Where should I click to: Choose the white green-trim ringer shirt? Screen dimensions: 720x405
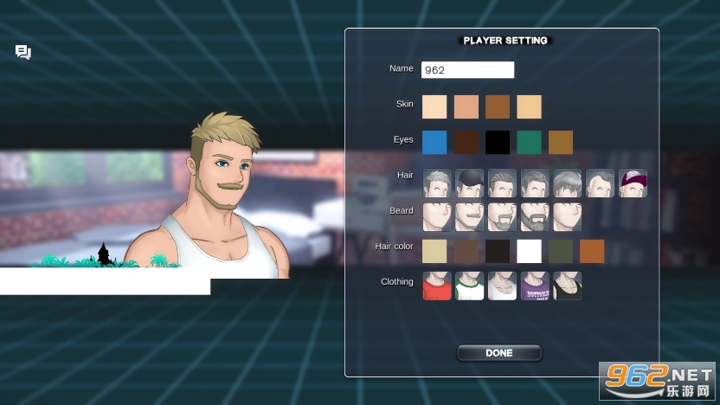click(x=469, y=286)
